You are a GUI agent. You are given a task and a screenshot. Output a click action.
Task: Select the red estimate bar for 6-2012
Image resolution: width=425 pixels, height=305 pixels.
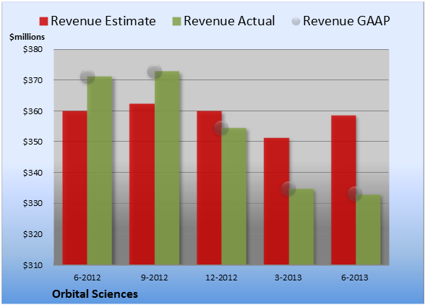pos(75,188)
